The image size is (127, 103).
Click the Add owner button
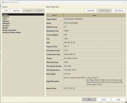coord(6,11)
